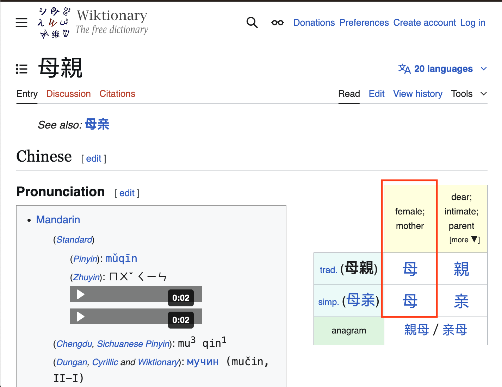Click the pinyin mǔqīn link
The width and height of the screenshot is (502, 387).
pyautogui.click(x=121, y=258)
